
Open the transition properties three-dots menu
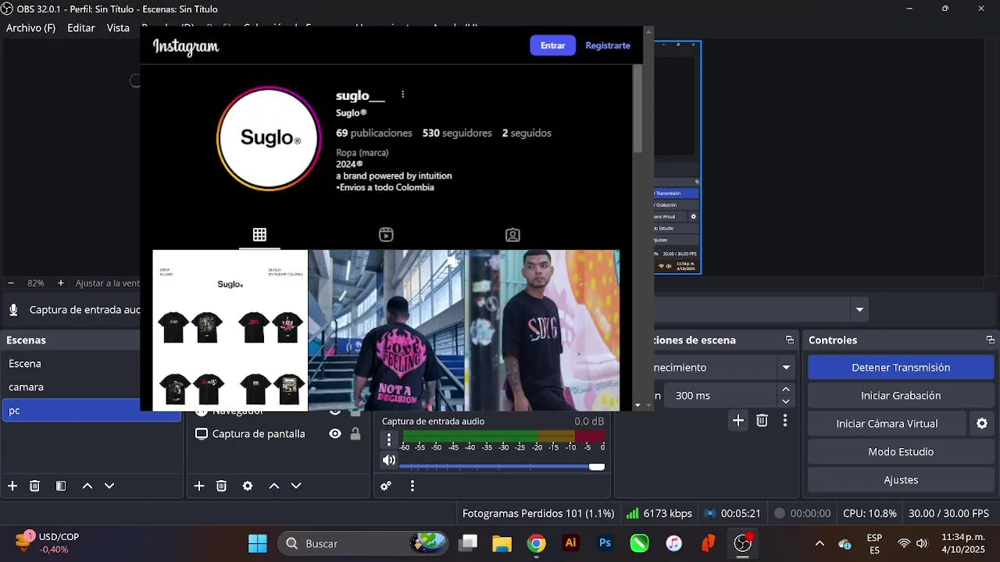click(785, 421)
